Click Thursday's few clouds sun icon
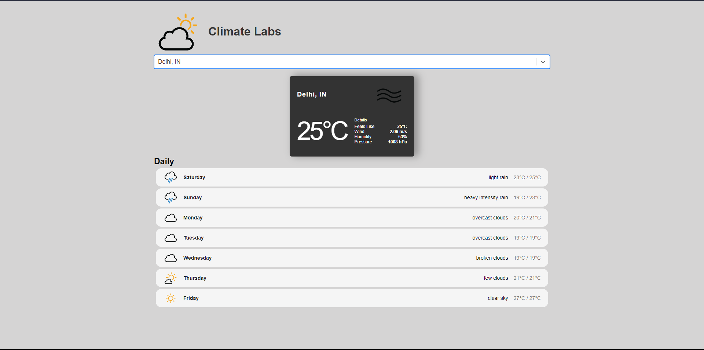Viewport: 704px width, 350px height. click(170, 278)
